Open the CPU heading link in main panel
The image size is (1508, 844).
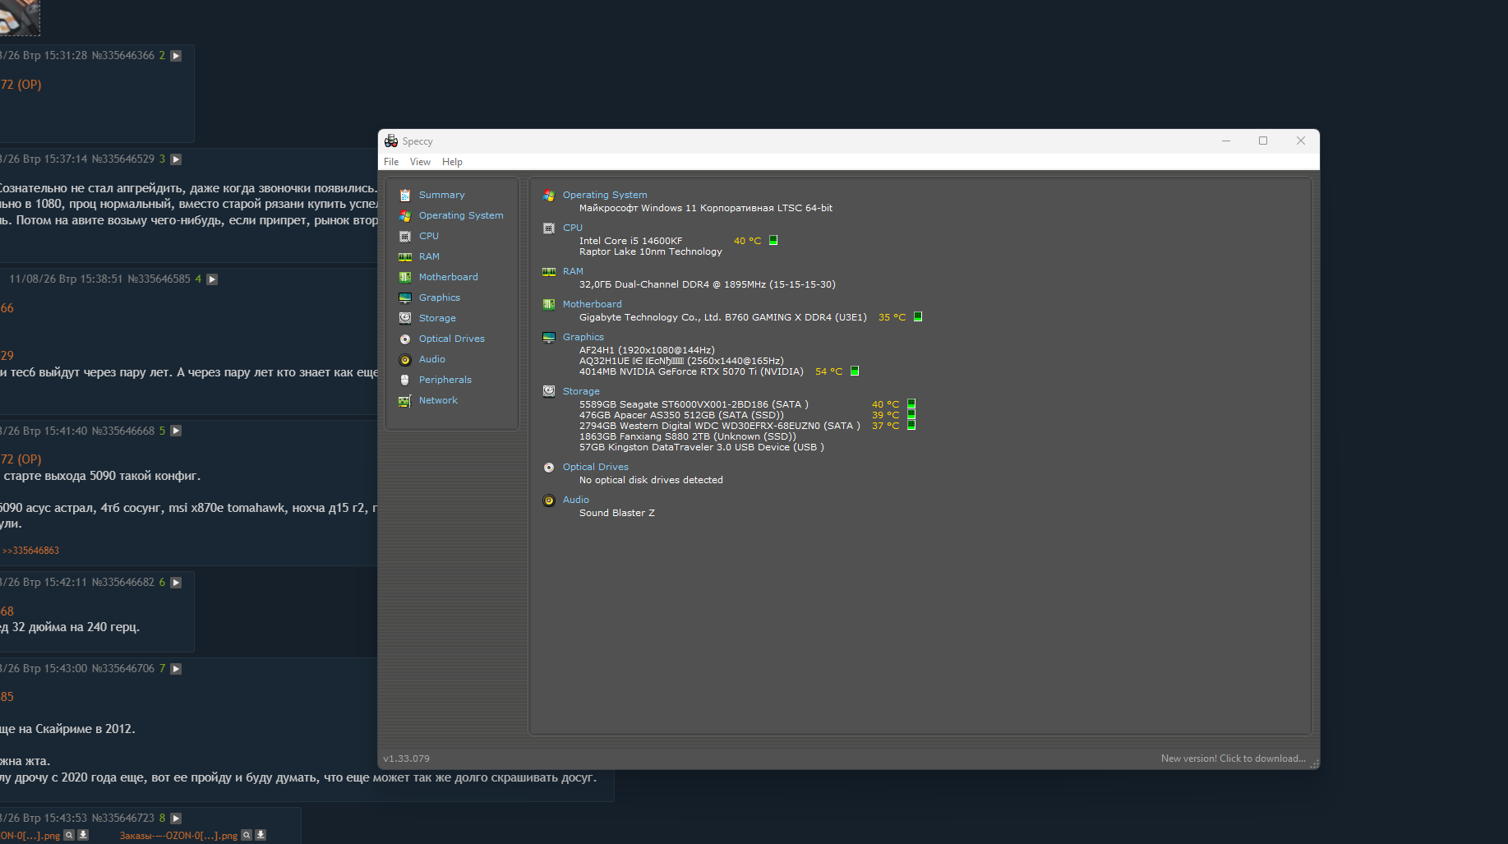point(573,228)
